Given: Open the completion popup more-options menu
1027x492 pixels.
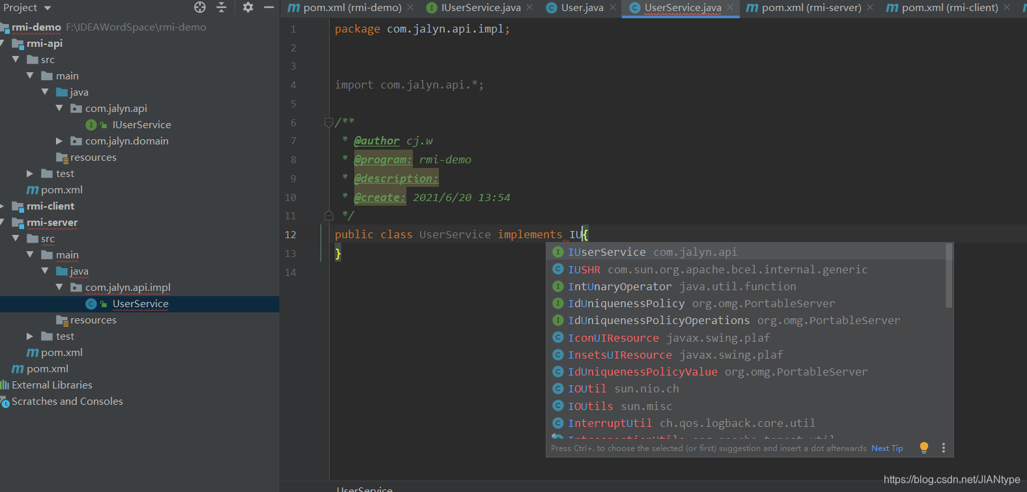Looking at the screenshot, I should 943,448.
